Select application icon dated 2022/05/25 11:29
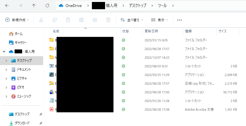The image size is (246, 126). point(52,75)
